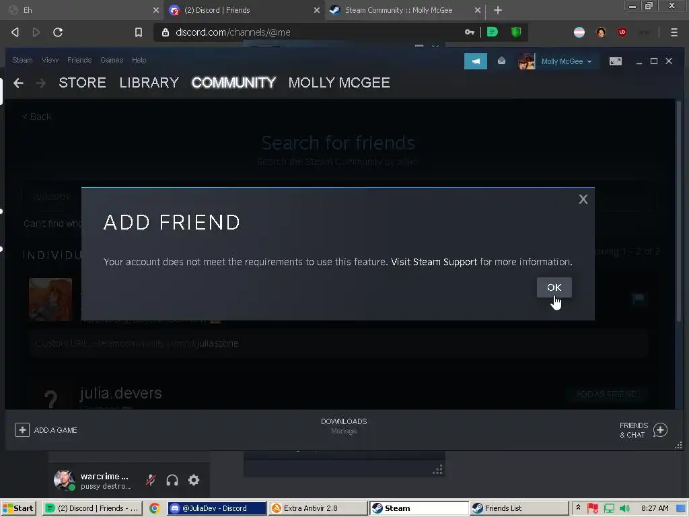Image resolution: width=689 pixels, height=517 pixels.
Task: Open the Games menu in Steam
Action: pos(112,60)
